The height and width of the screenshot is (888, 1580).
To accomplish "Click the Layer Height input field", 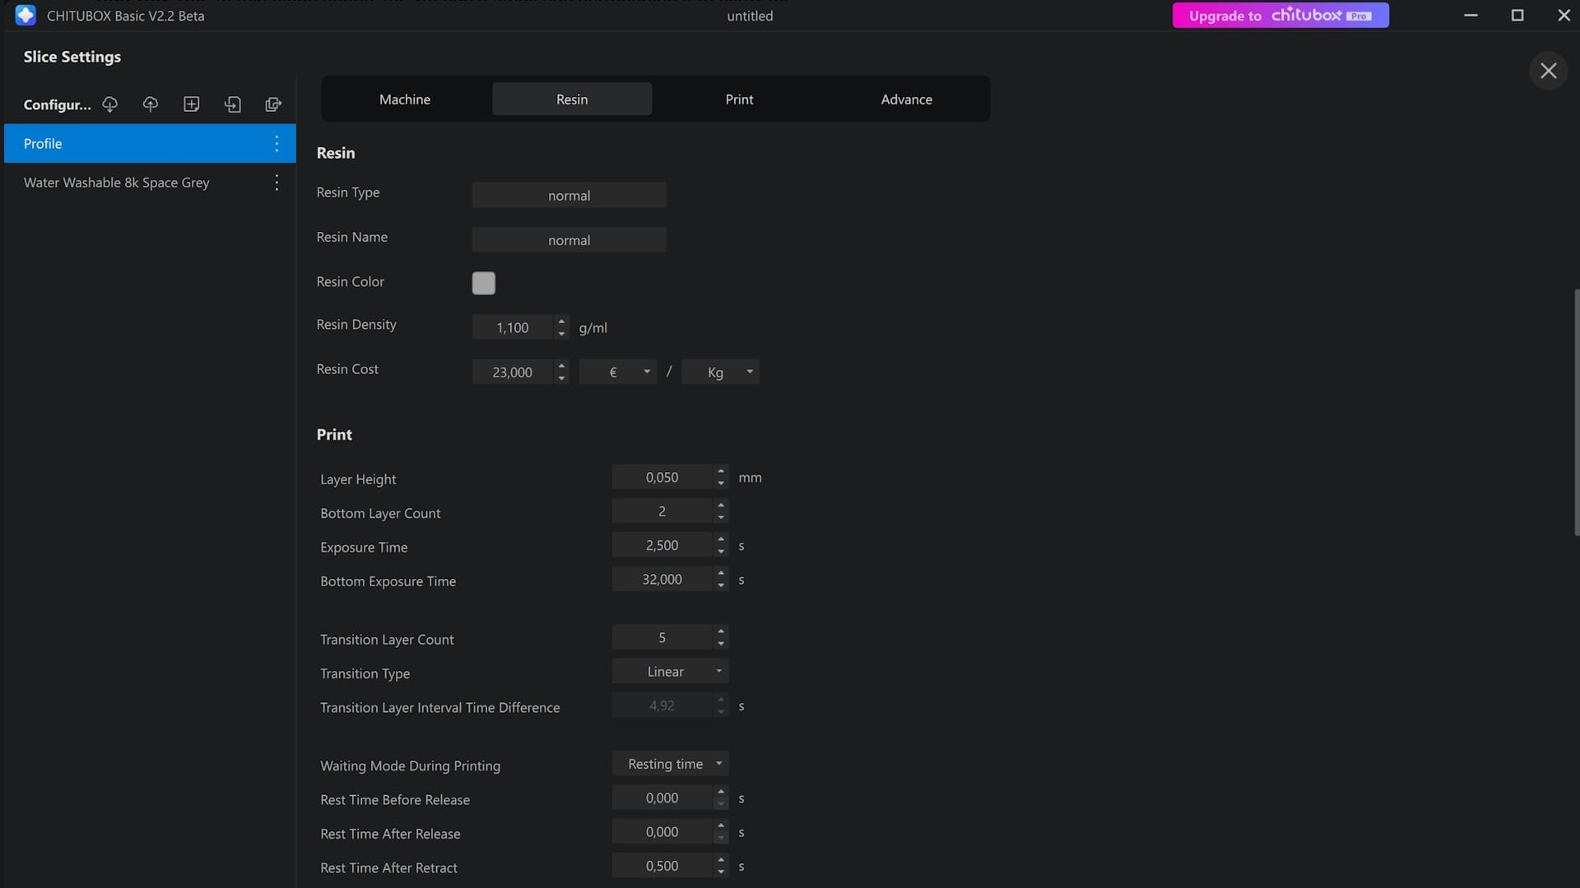I will pyautogui.click(x=662, y=478).
